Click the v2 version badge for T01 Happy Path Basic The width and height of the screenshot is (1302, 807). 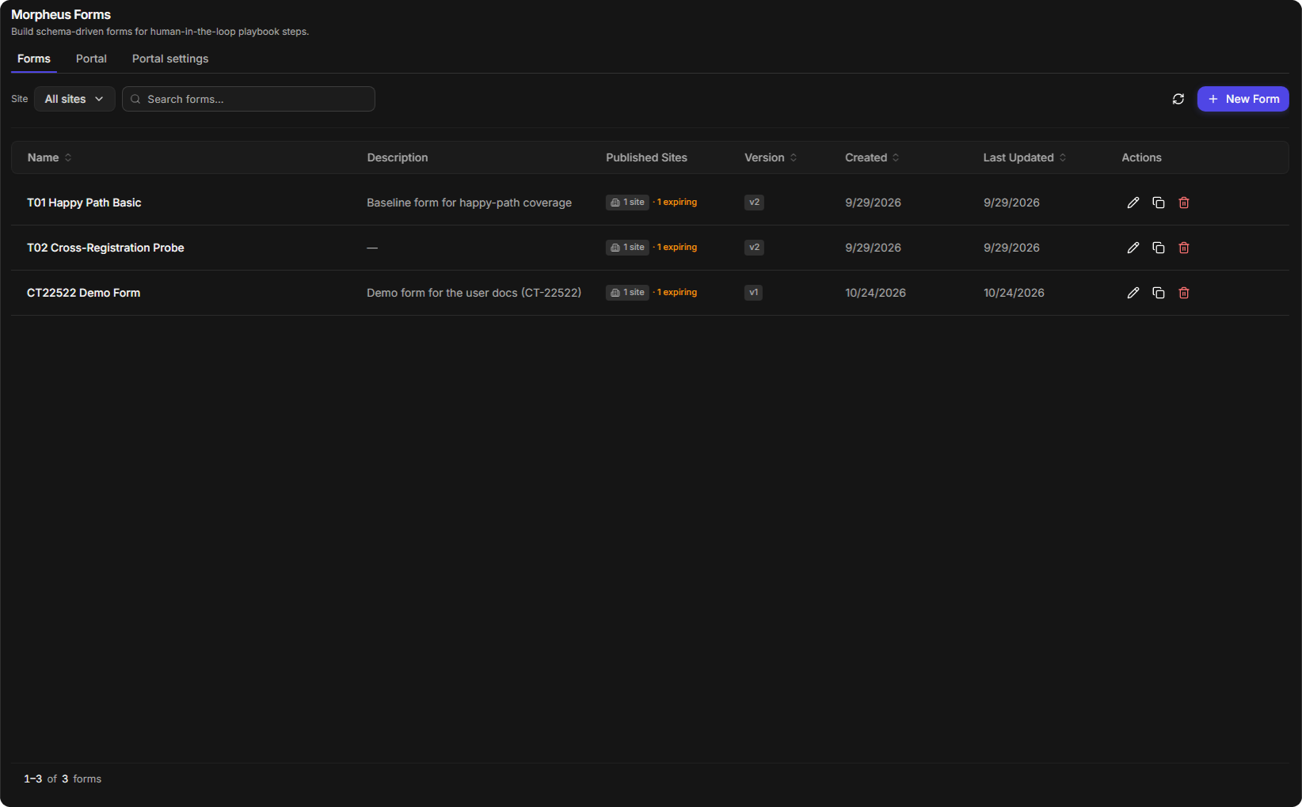click(x=754, y=203)
